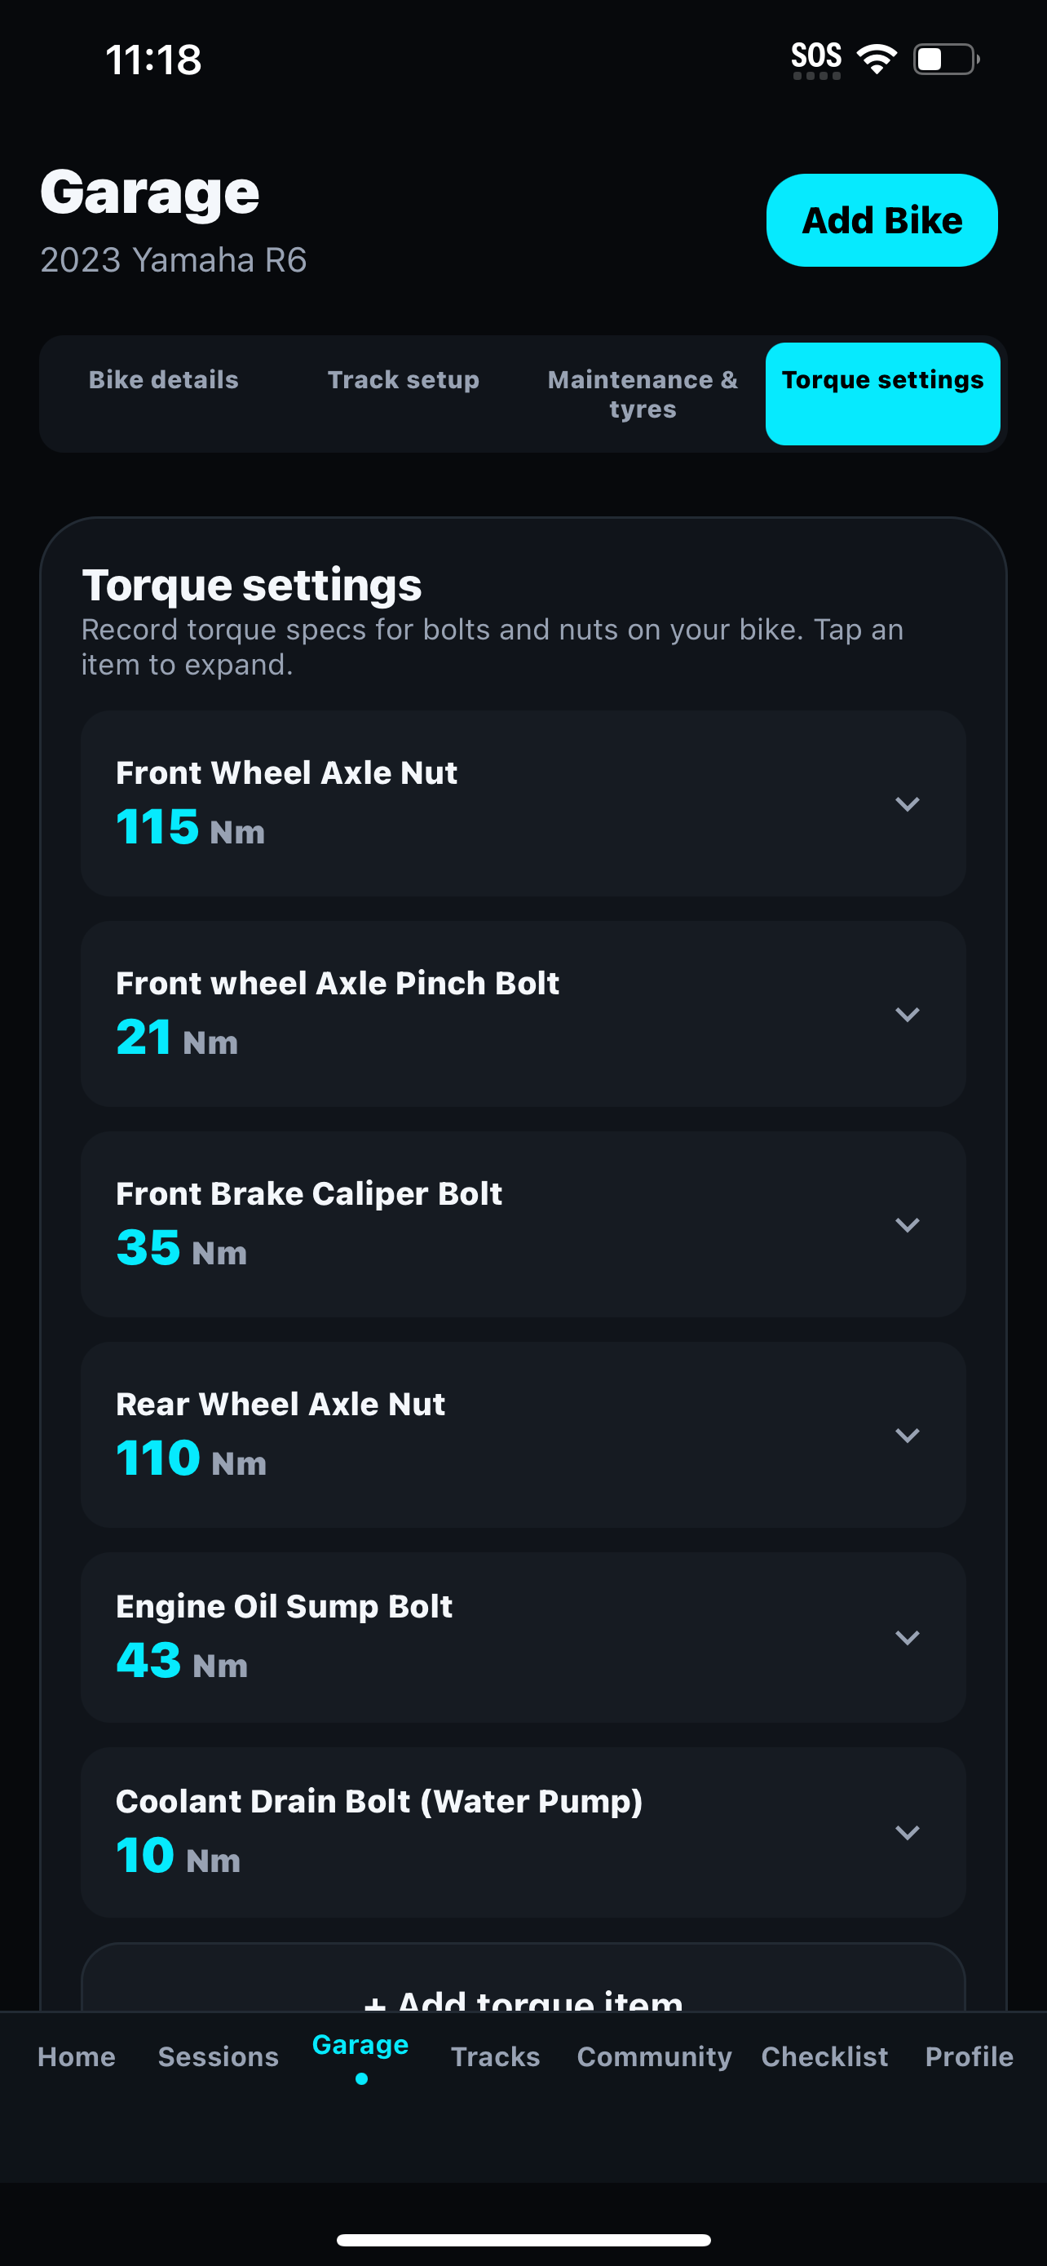This screenshot has width=1047, height=2266.
Task: Expand the Front Wheel Axle Nut chevron
Action: (907, 804)
